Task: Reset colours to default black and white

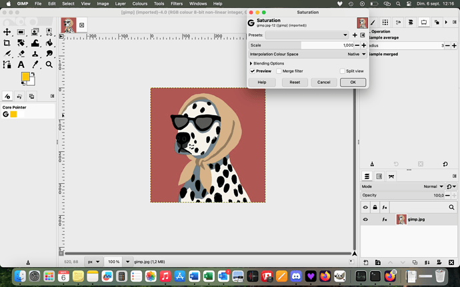Action: 23,84
